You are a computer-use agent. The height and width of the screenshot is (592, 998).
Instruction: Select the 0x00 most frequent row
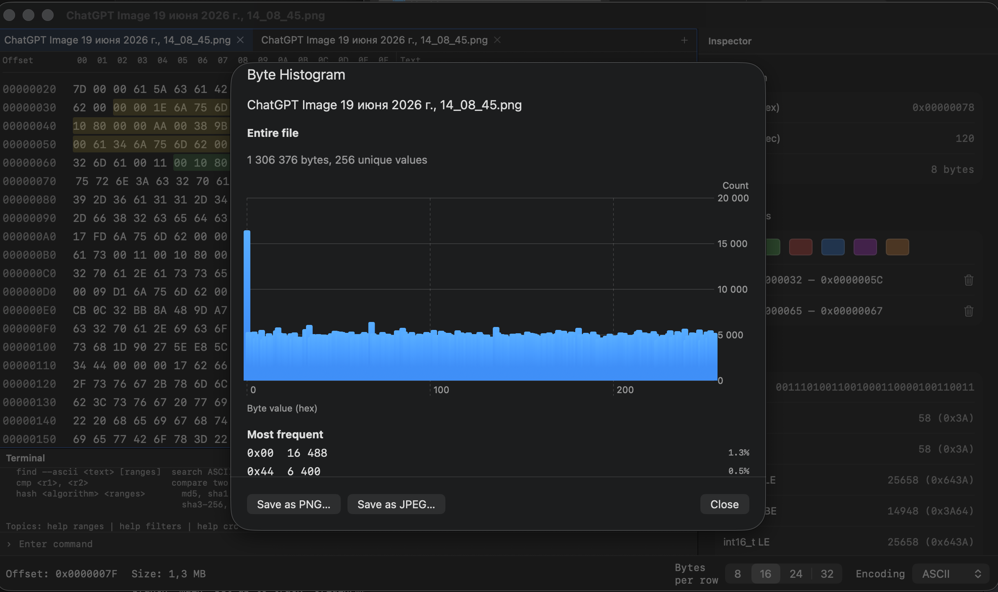coord(498,453)
